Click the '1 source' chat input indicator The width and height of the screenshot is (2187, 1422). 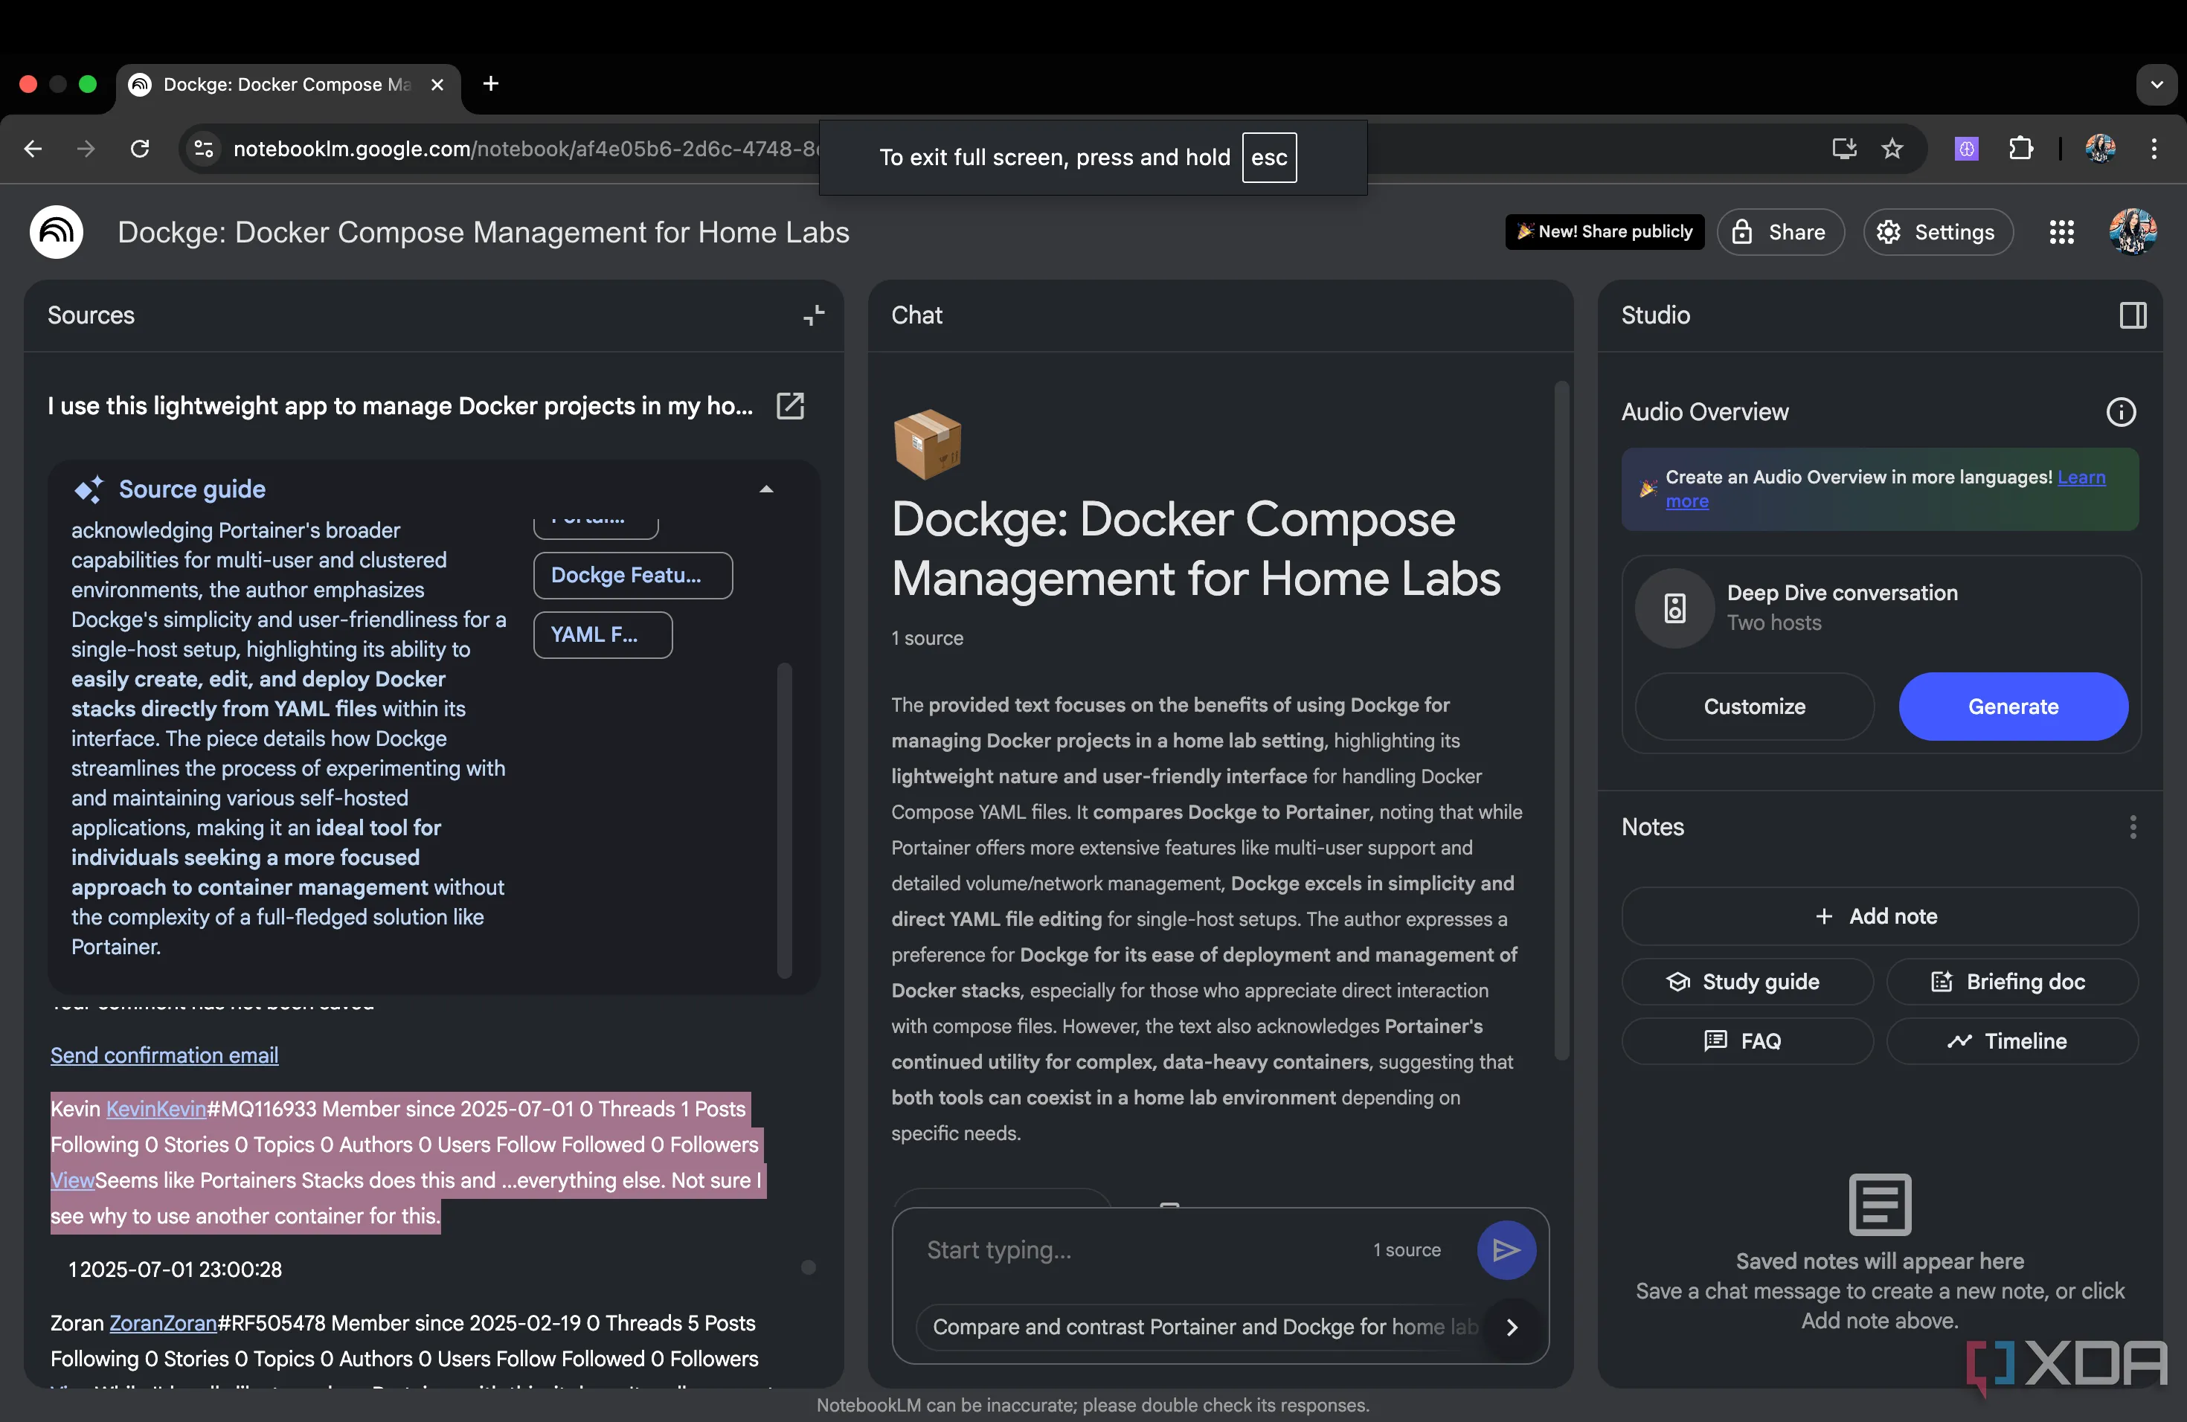1407,1250
